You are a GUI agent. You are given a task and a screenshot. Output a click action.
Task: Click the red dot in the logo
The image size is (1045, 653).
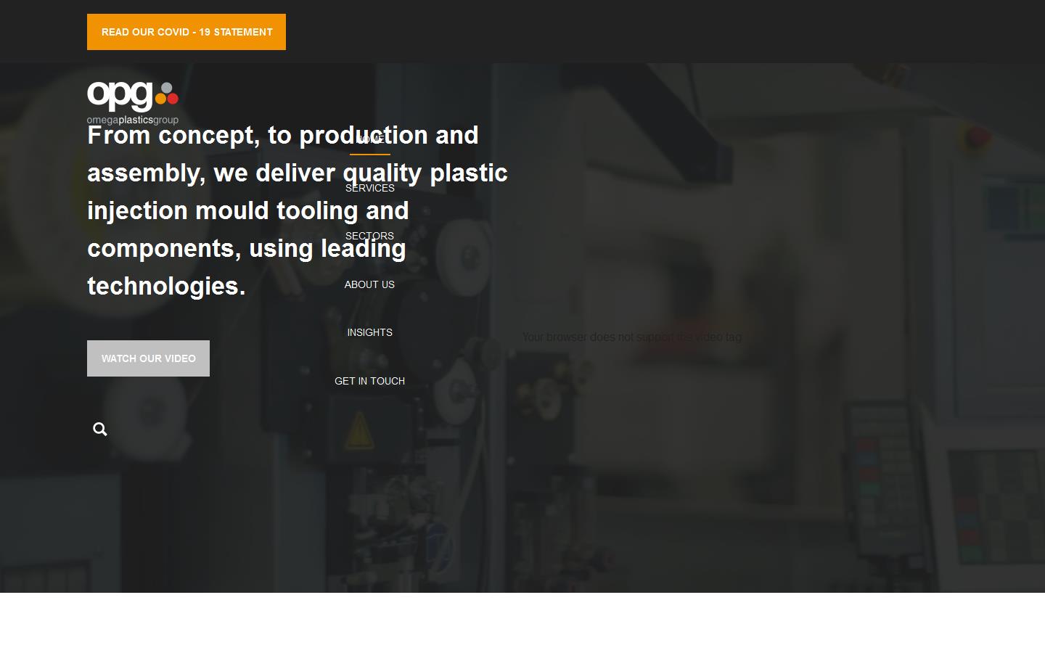(172, 99)
